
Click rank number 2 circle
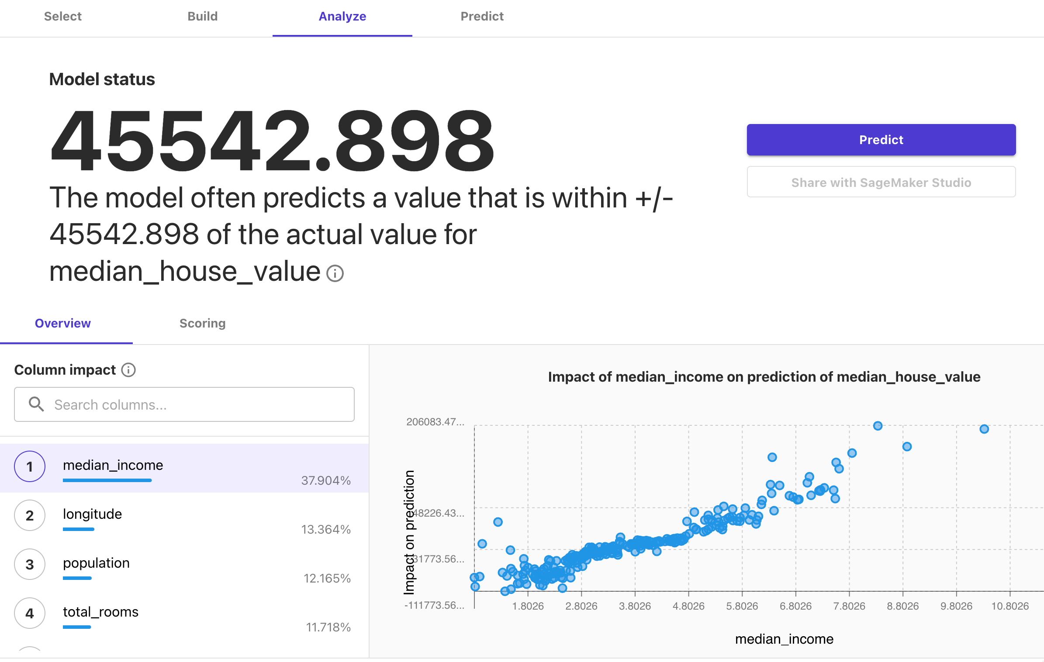coord(30,515)
